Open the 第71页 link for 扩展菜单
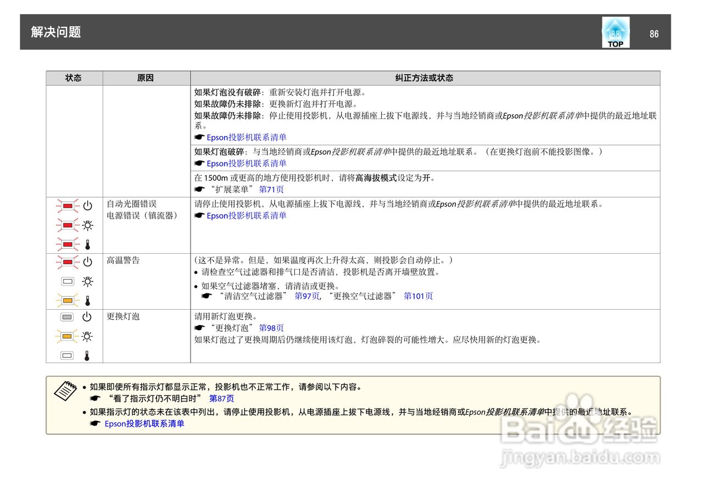Screen dimensions: 703x497 (271, 189)
